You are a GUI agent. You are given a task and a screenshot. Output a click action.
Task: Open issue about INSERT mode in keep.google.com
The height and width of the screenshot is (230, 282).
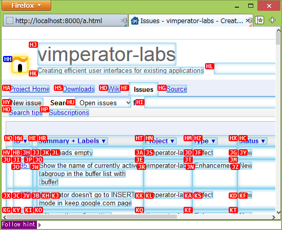tap(87, 199)
